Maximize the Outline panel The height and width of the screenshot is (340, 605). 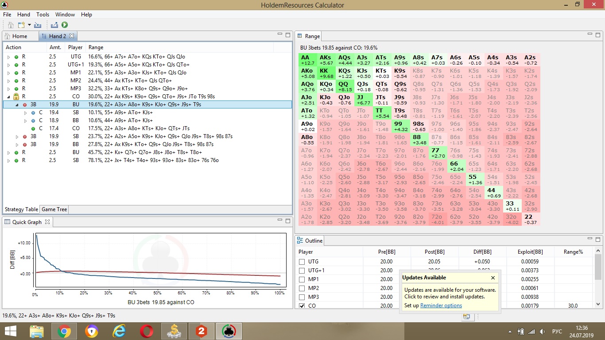pyautogui.click(x=598, y=239)
